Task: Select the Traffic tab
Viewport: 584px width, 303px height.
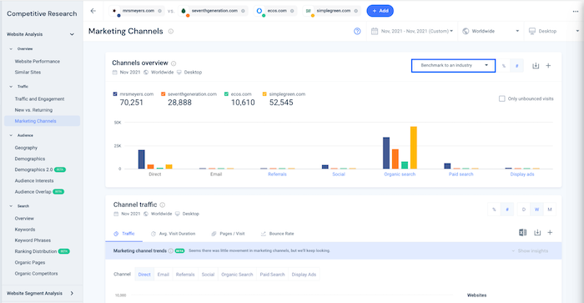Action: [x=124, y=234]
